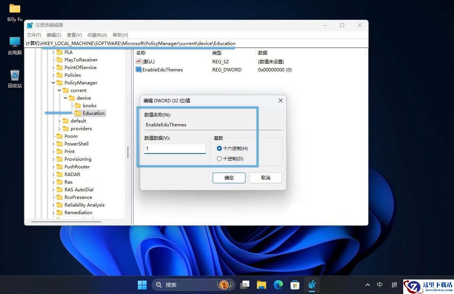Image resolution: width=454 pixels, height=294 pixels.
Task: Select the PlayToReceiver tree item
Action: tap(81, 60)
